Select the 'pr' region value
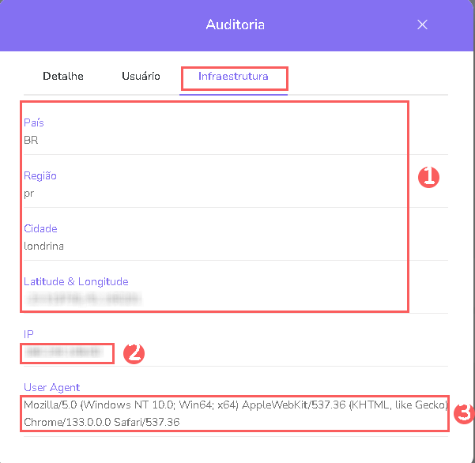This screenshot has height=463, width=475. click(x=29, y=193)
